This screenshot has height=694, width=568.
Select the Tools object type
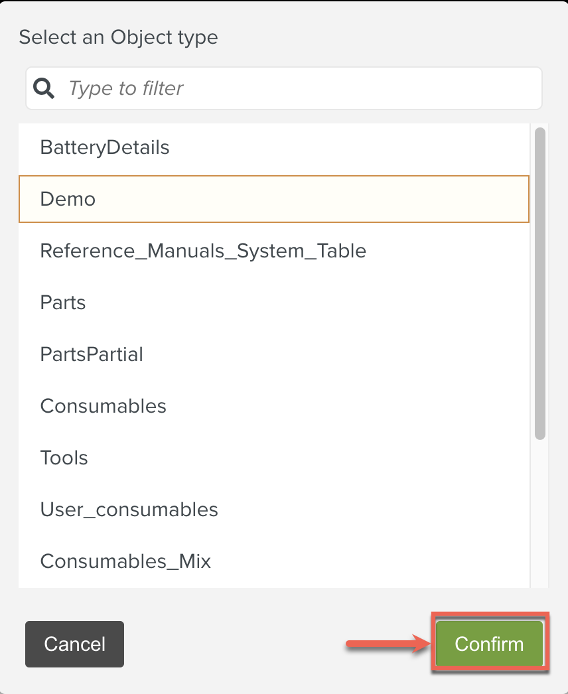pos(64,458)
